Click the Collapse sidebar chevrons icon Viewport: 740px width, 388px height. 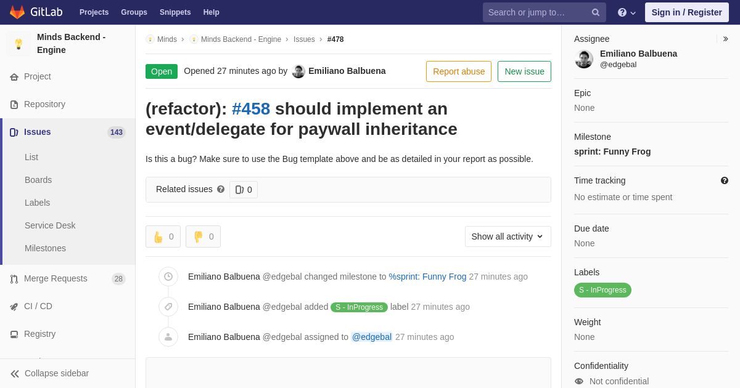(x=15, y=374)
